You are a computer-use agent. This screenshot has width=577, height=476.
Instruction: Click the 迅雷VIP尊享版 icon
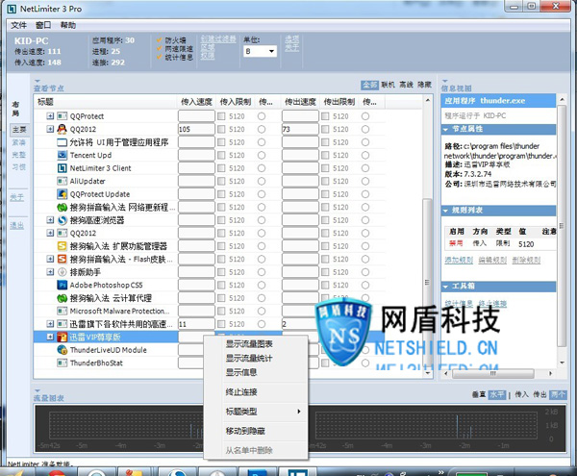[x=63, y=337]
